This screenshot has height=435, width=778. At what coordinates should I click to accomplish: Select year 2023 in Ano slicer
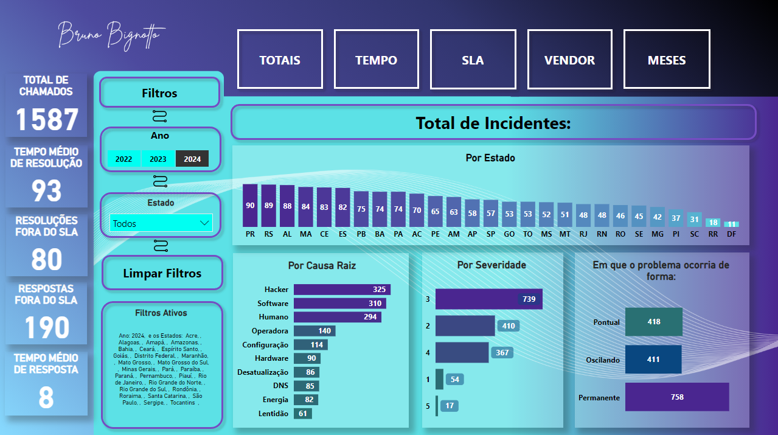(x=158, y=159)
